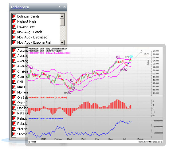
Task: Click the P icon beside Open Interest entry
Action: tap(14, 103)
